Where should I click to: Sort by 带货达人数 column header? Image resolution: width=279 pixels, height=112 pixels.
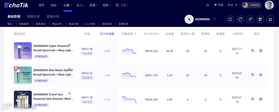point(188,34)
